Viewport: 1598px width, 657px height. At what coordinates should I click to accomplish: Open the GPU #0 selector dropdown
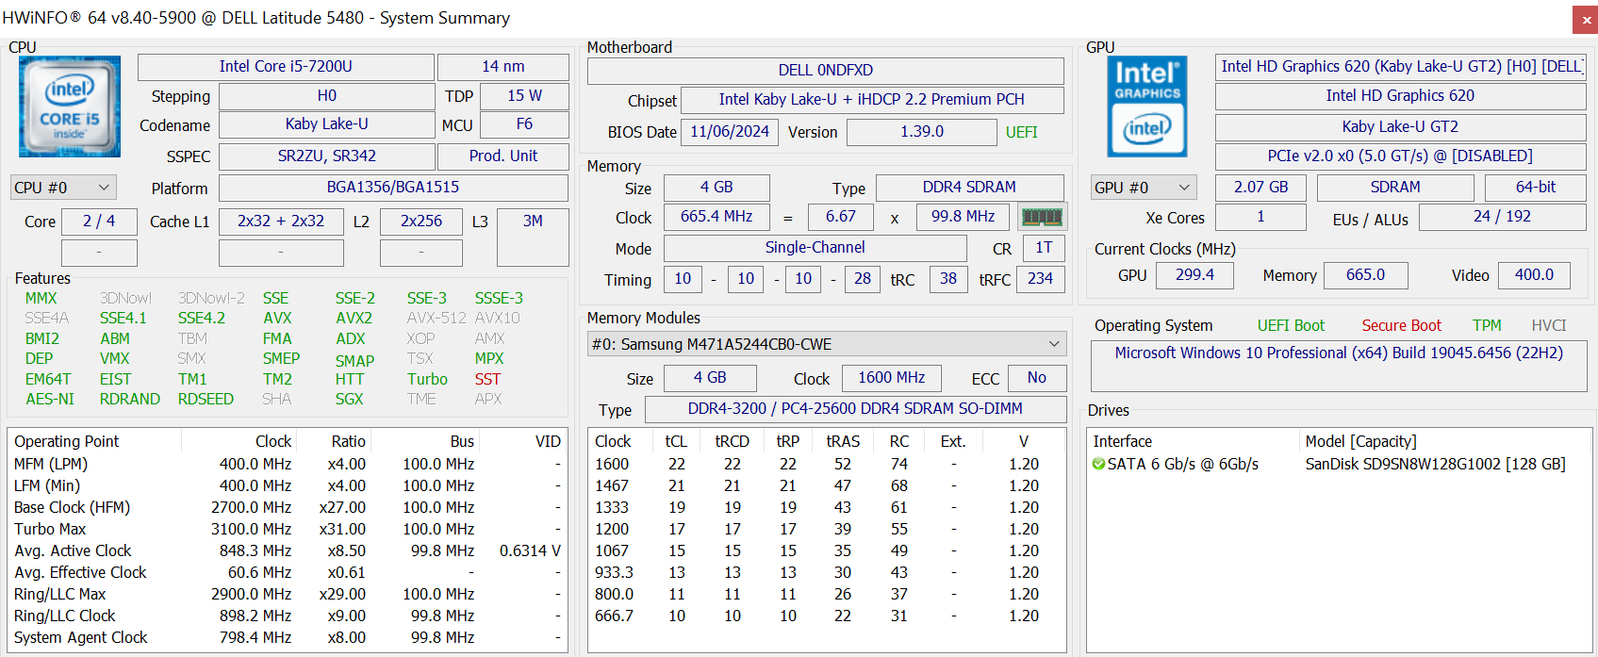coord(1144,188)
